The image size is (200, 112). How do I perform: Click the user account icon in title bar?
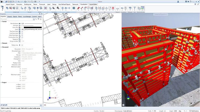click(178, 2)
